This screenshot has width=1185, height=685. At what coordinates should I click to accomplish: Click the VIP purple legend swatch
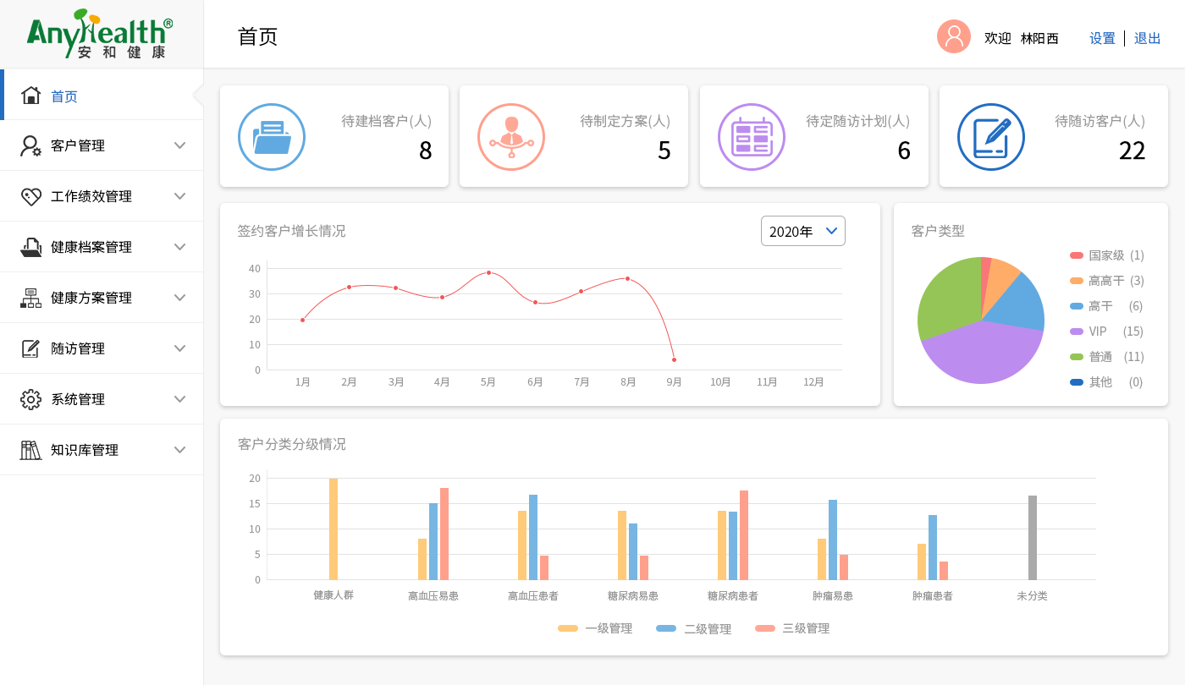pyautogui.click(x=1077, y=332)
